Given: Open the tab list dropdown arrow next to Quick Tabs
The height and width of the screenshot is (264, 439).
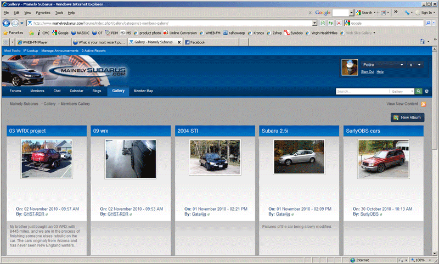Looking at the screenshot, I should pos(12,42).
